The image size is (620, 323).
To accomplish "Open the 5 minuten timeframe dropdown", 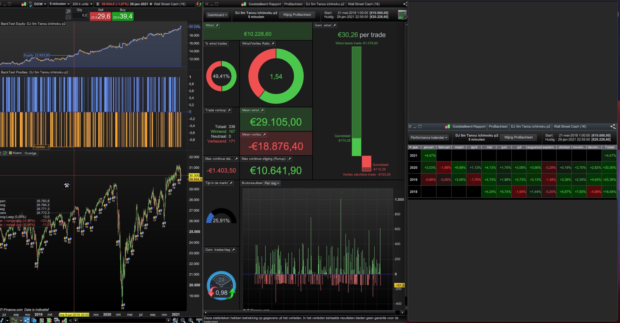I will (x=60, y=4).
